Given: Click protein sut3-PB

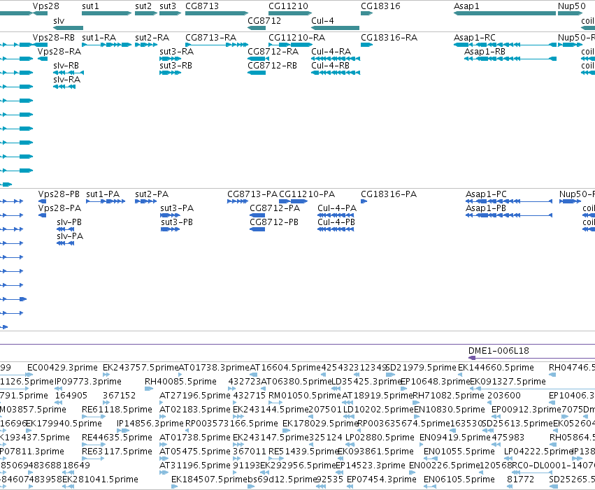Looking at the screenshot, I should (176, 222).
